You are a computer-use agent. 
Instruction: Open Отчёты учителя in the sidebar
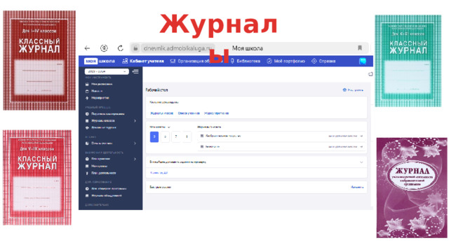[x=99, y=143]
